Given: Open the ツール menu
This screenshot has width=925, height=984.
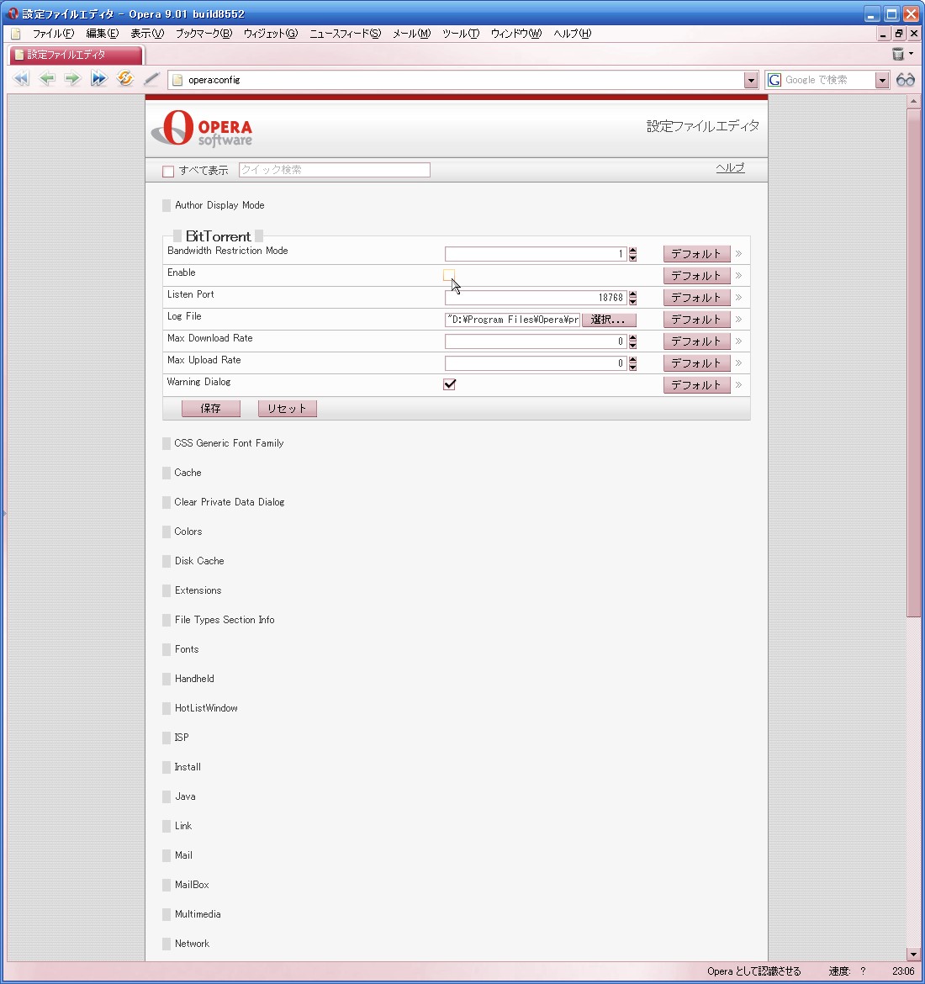Looking at the screenshot, I should point(461,34).
